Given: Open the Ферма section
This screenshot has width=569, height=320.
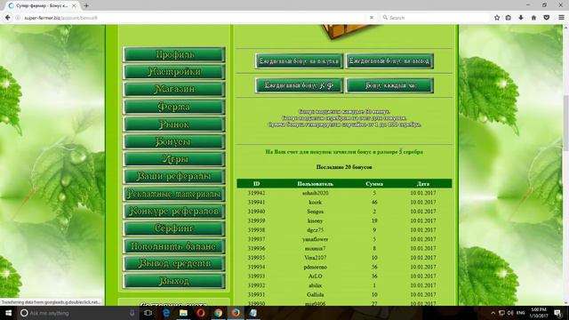Looking at the screenshot, I should point(174,107).
